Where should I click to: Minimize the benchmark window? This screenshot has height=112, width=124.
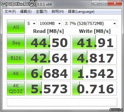coord(96,3)
